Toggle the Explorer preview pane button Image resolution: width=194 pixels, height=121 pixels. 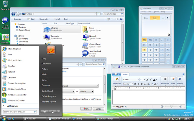coord(117,19)
